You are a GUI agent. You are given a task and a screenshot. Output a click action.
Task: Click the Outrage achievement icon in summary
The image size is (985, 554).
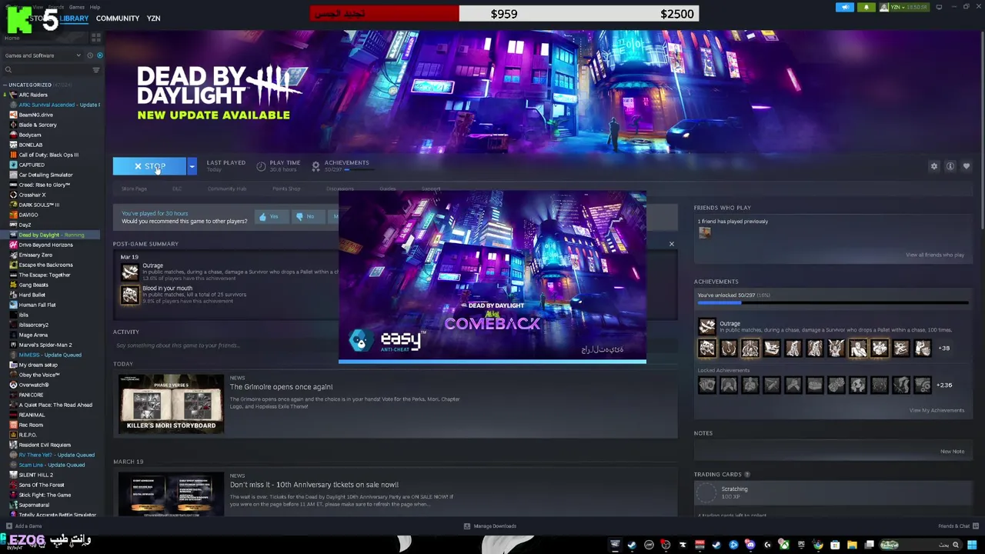(129, 272)
